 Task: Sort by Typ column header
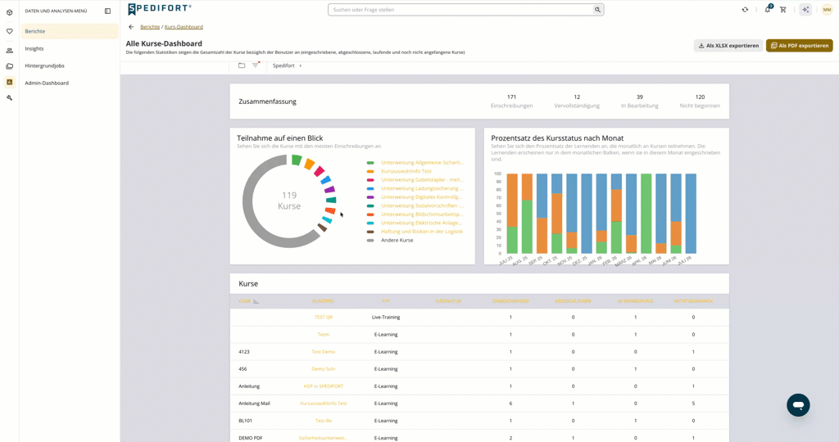coord(386,301)
